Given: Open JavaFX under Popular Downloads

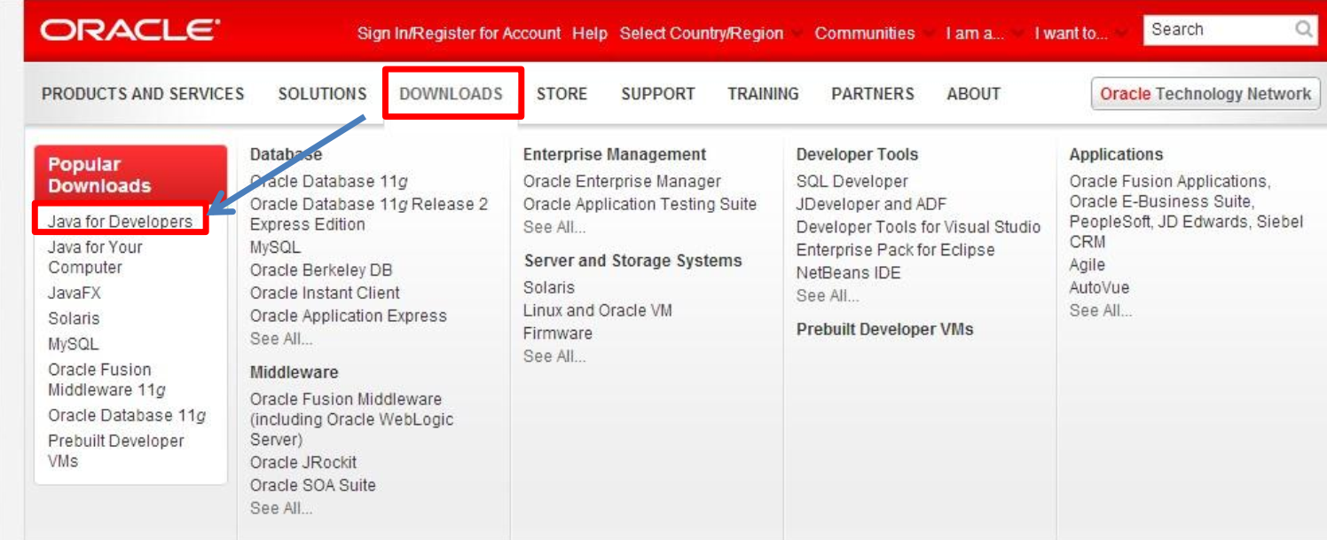Looking at the screenshot, I should pos(75,293).
